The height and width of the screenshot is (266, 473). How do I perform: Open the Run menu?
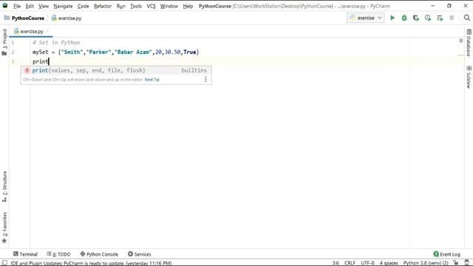tap(120, 6)
